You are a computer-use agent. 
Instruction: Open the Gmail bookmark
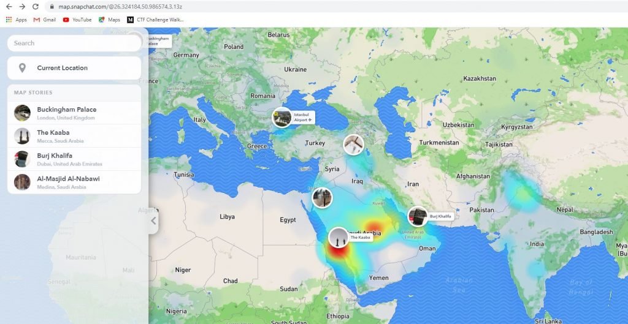click(x=45, y=20)
